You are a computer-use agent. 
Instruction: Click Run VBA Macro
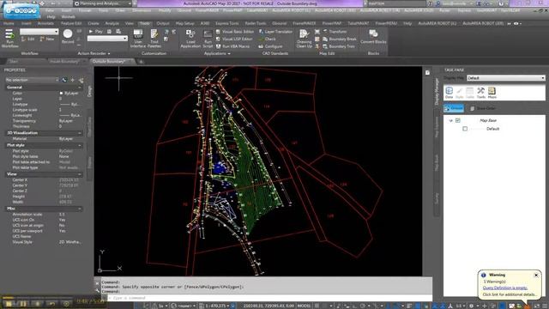coord(232,46)
